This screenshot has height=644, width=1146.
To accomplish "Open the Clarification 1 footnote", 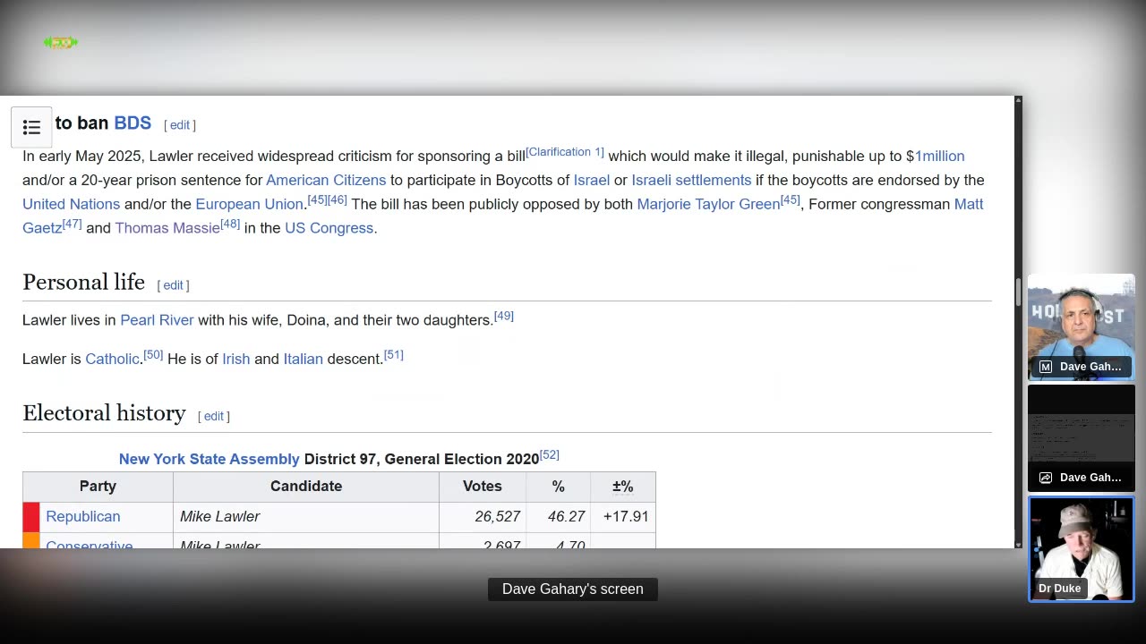I will click(565, 152).
